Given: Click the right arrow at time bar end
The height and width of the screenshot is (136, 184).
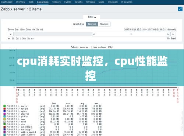Looking at the screenshot, I should click(x=173, y=34).
